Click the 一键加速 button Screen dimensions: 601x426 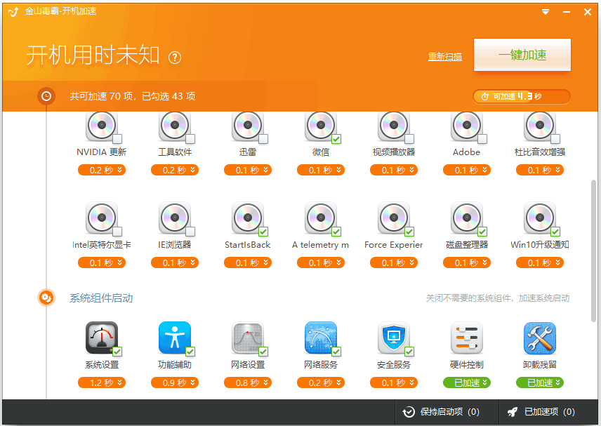click(x=522, y=55)
